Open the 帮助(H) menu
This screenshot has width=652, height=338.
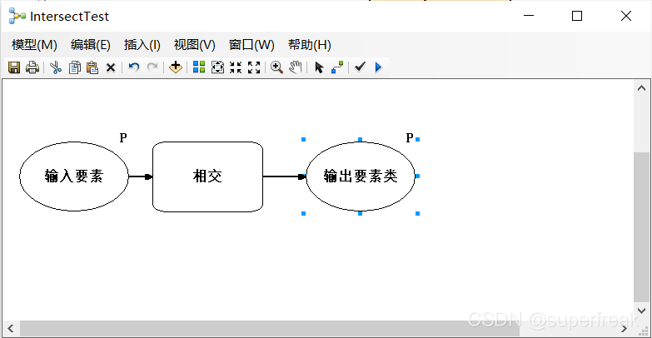[x=310, y=45]
